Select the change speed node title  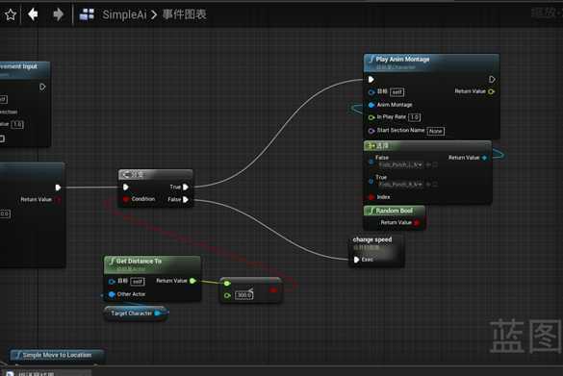point(372,239)
